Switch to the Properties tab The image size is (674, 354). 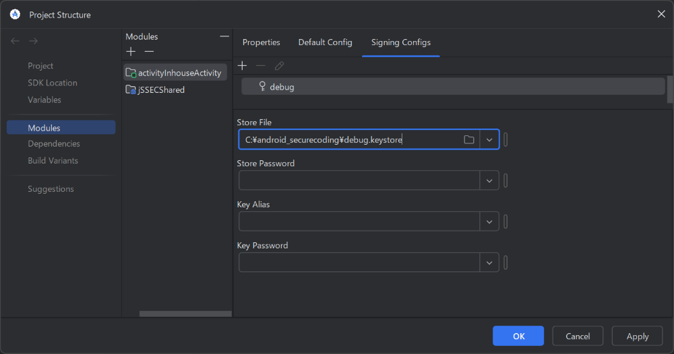[x=261, y=42]
